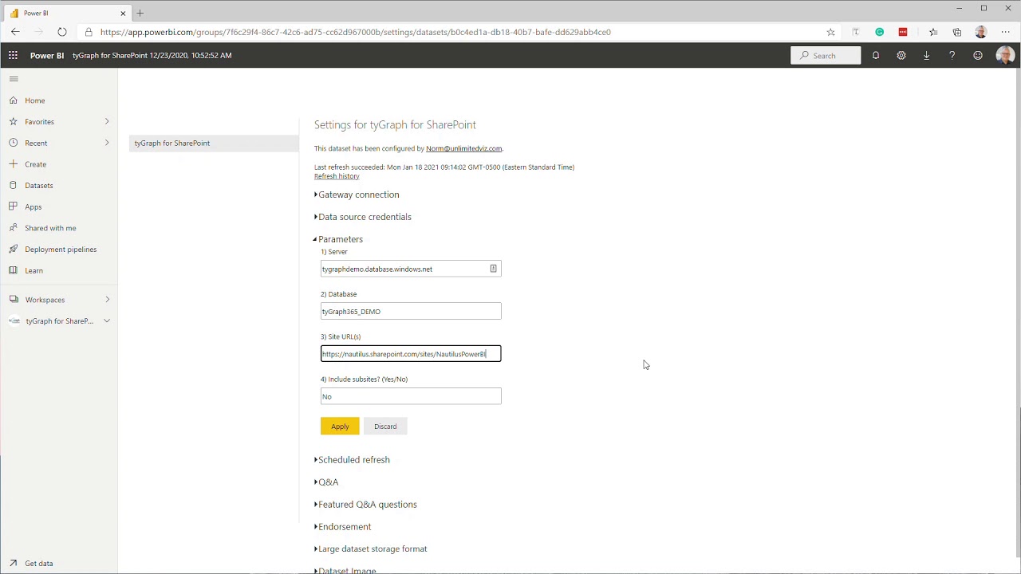Expand the Q&A section

coord(326,482)
